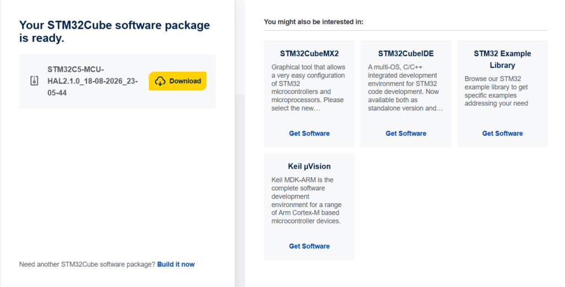This screenshot has width=565, height=287.
Task: Click the STM32C5-MCU-HAL2.1.0 package file name
Action: point(93,81)
